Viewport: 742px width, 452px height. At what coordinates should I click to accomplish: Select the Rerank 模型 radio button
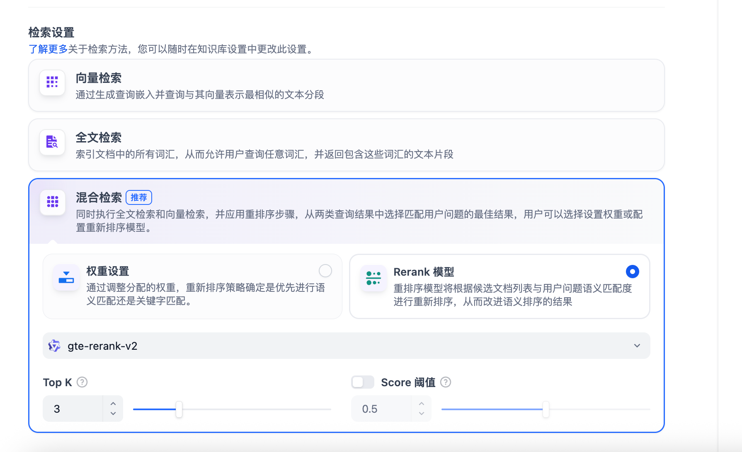(x=633, y=272)
